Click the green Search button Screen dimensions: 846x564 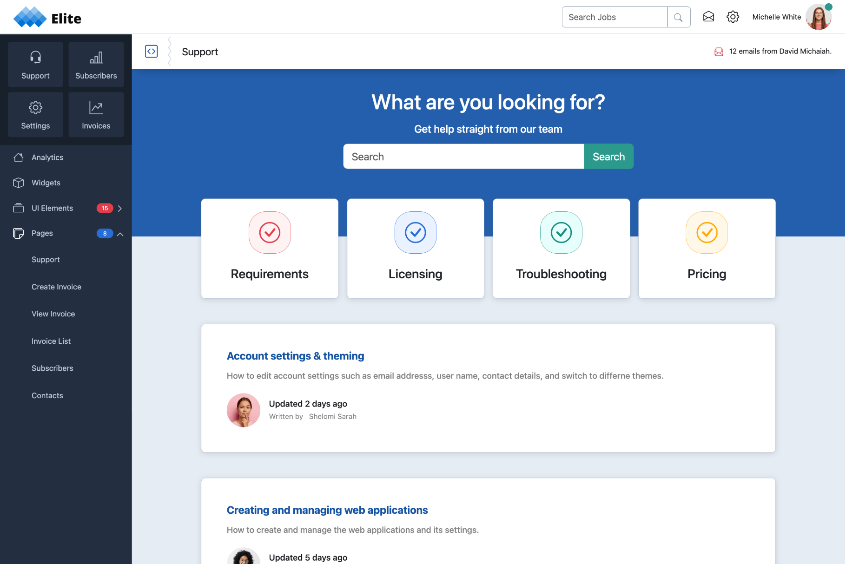coord(608,156)
